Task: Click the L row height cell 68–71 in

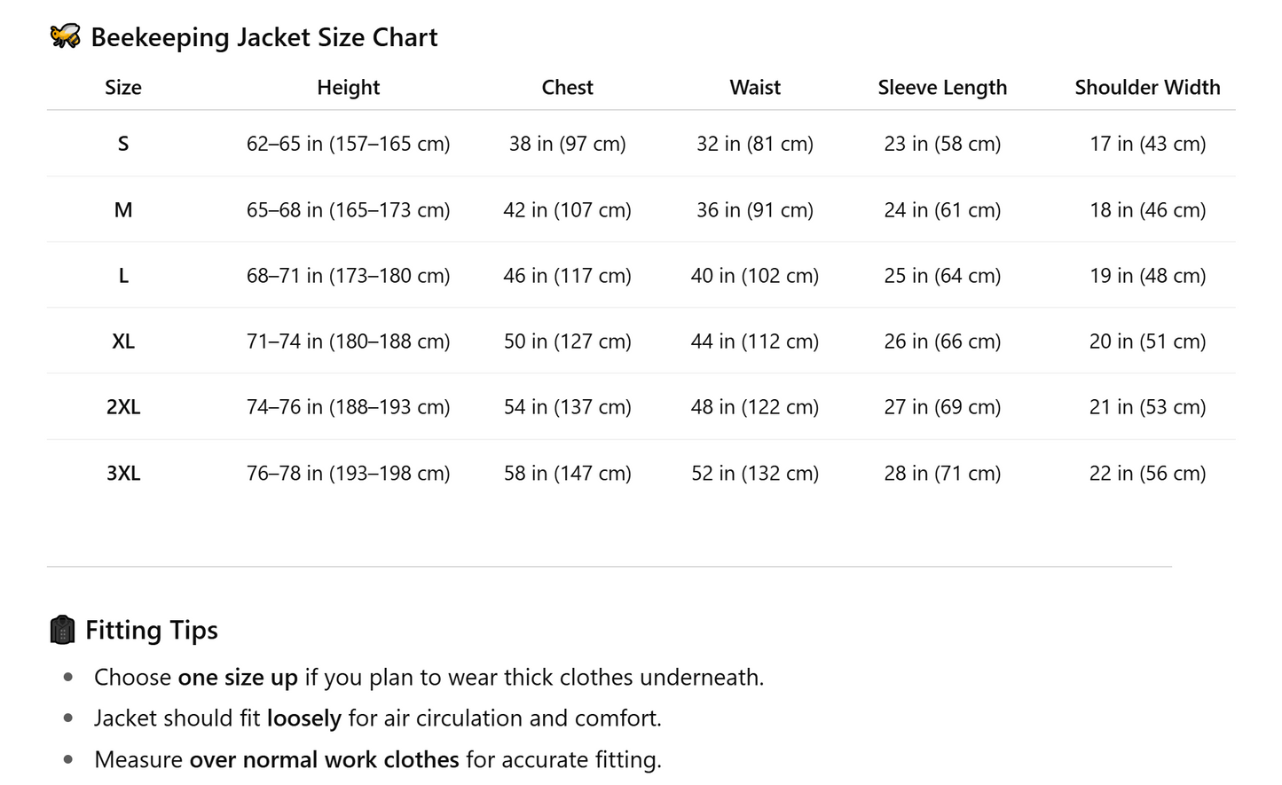Action: point(348,276)
